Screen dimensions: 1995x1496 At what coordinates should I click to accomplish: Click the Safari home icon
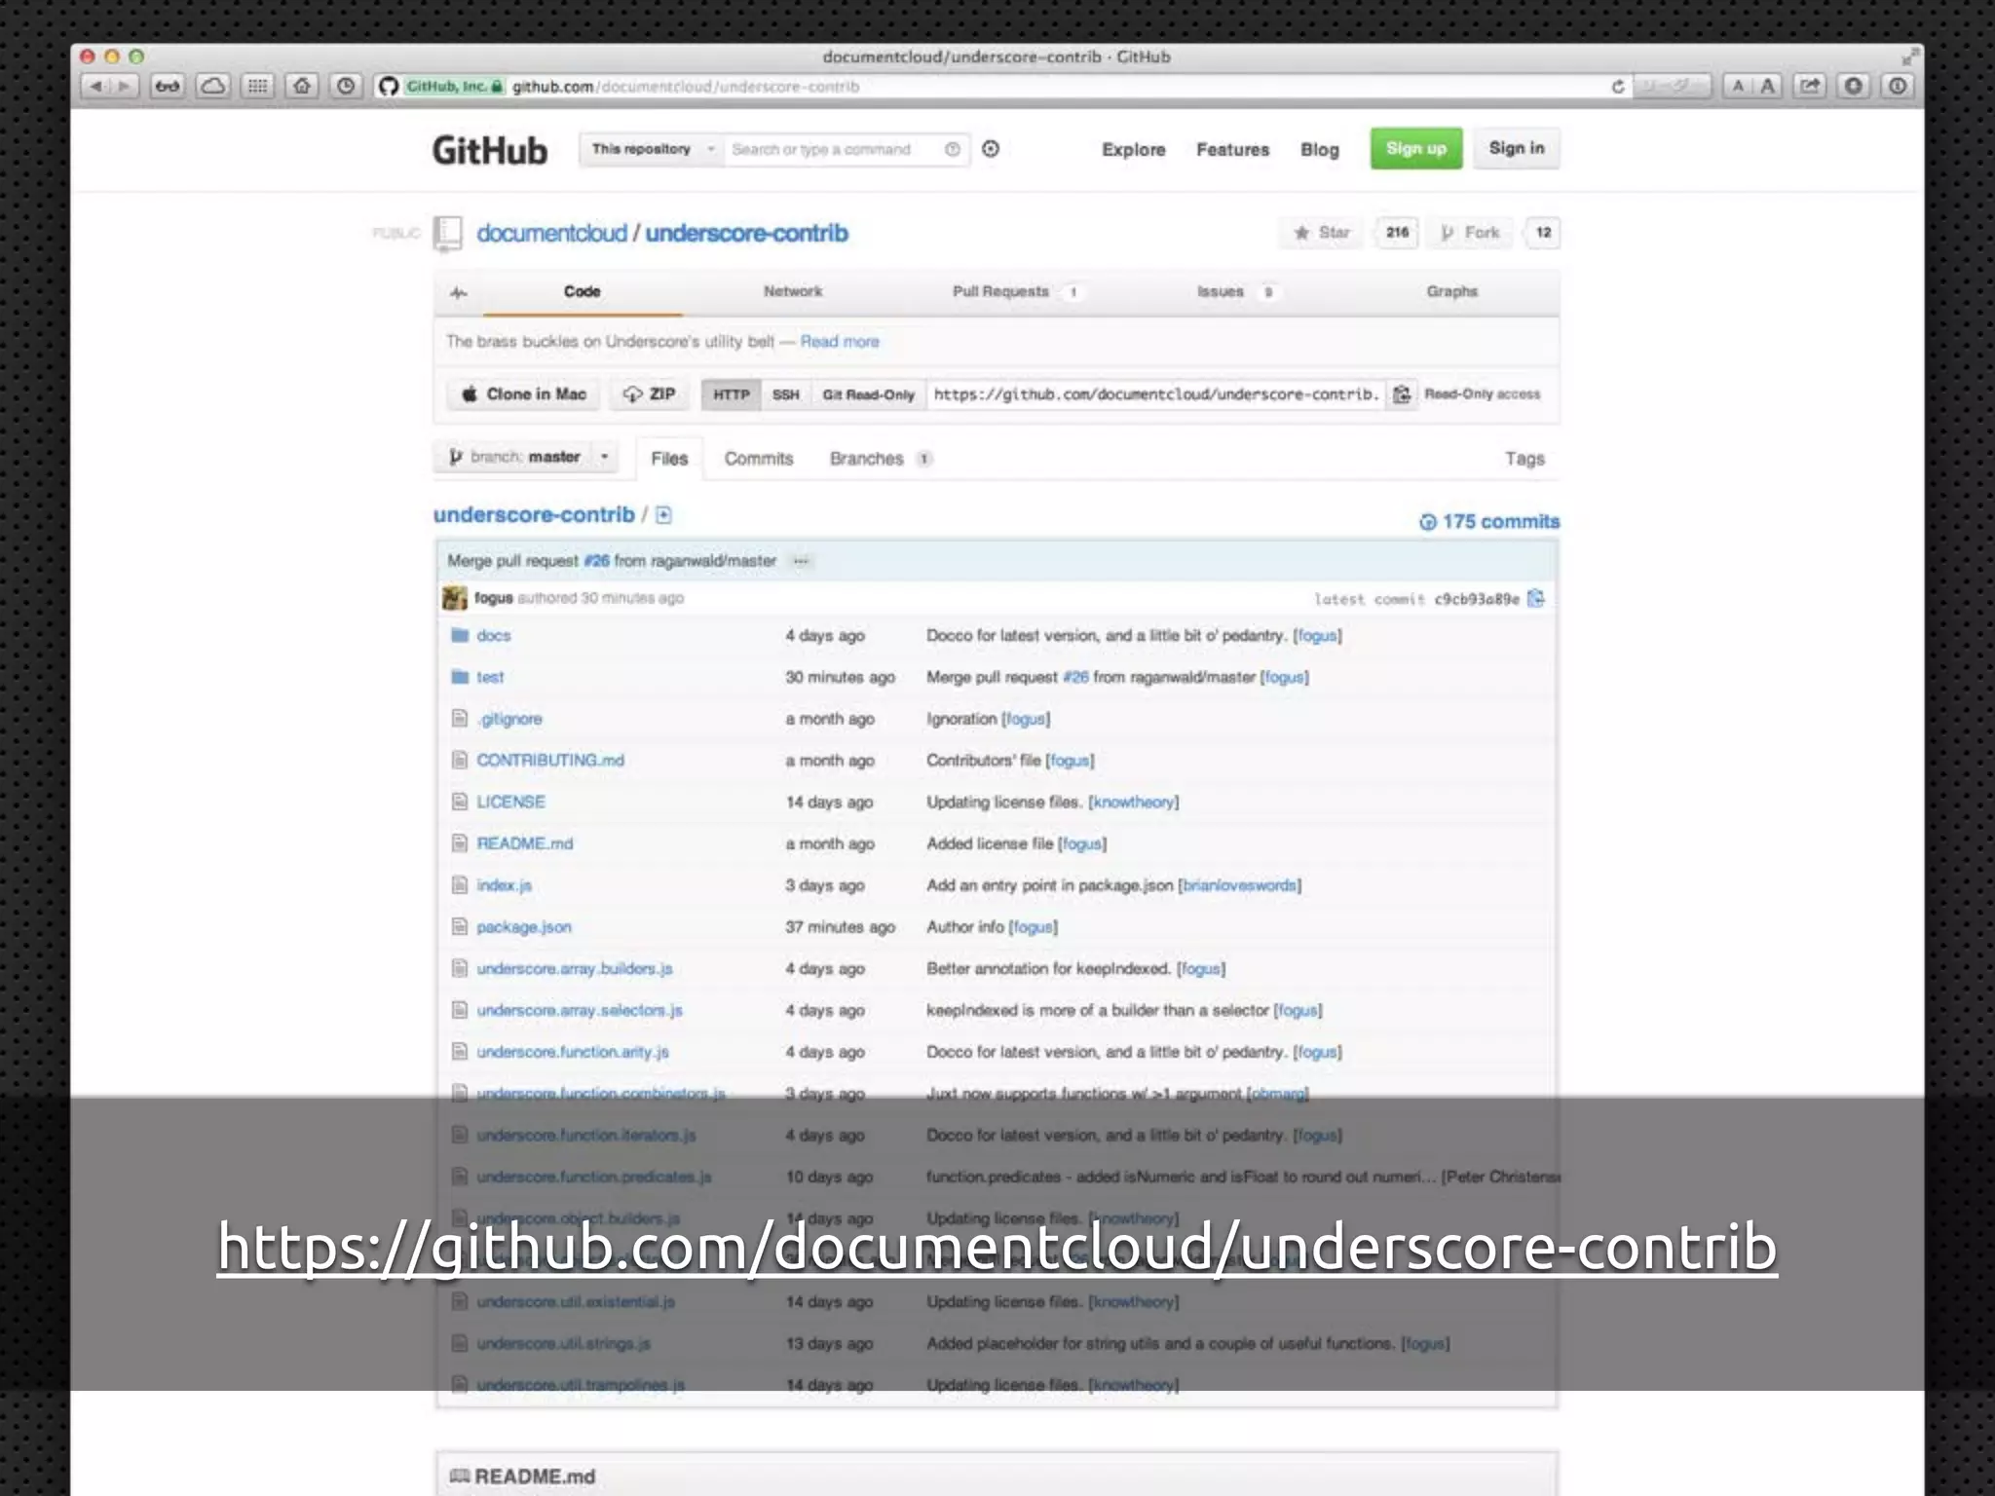tap(302, 87)
